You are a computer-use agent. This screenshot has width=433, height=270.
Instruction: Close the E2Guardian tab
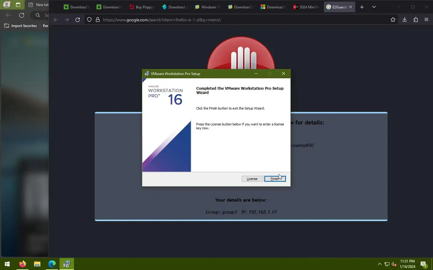[x=351, y=7]
